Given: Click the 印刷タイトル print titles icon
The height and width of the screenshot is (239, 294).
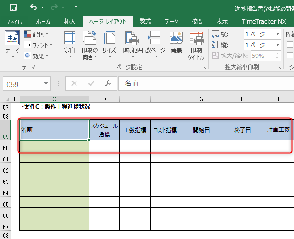Looking at the screenshot, I should tap(196, 45).
